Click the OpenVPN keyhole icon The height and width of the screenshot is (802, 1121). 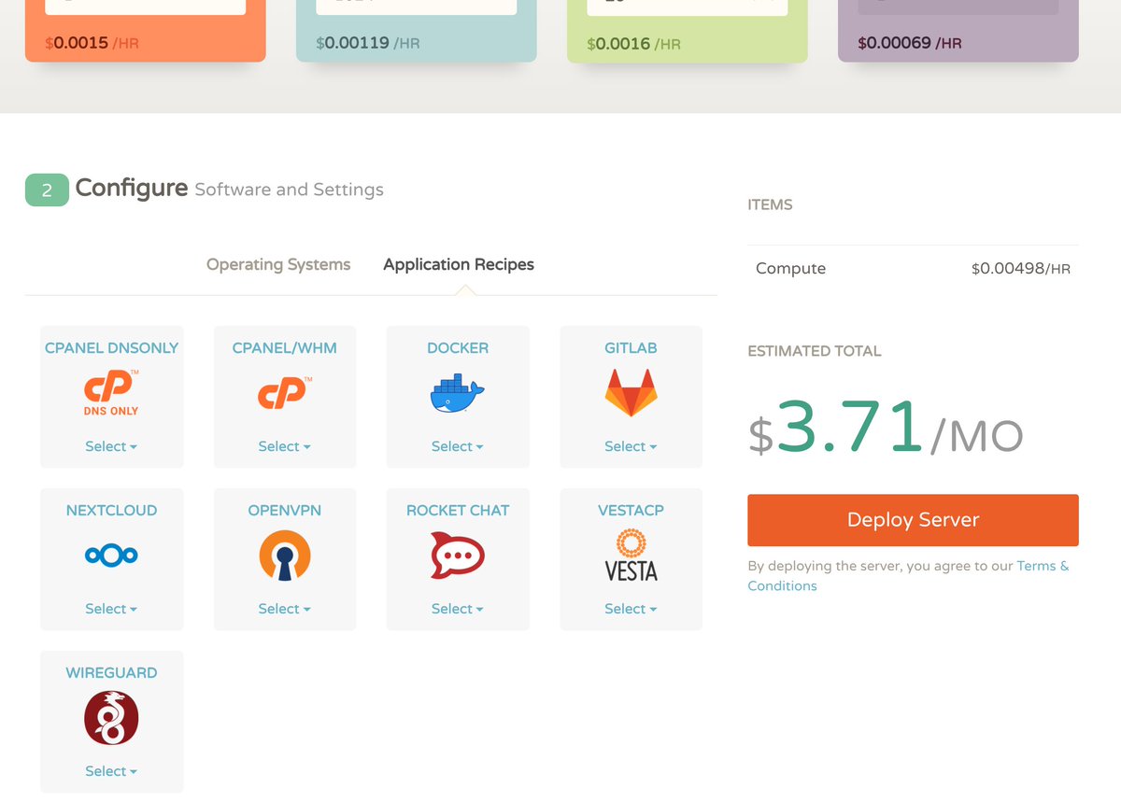[284, 556]
